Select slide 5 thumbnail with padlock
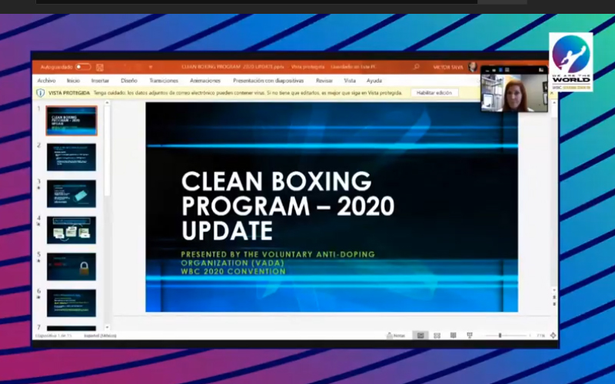 (x=71, y=266)
